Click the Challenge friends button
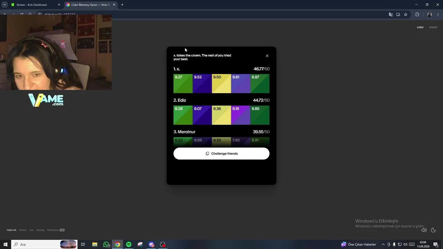 pos(221,154)
